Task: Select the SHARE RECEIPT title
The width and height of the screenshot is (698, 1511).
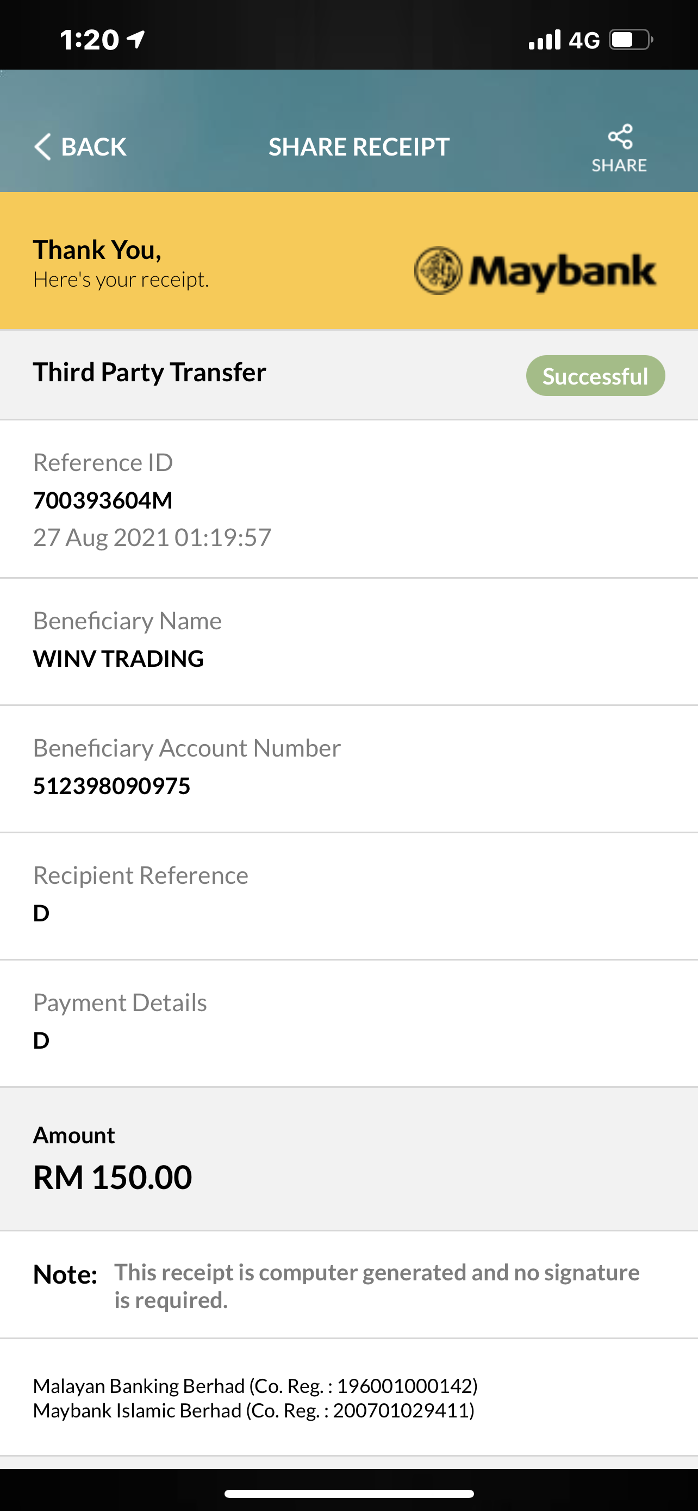Action: pos(359,147)
